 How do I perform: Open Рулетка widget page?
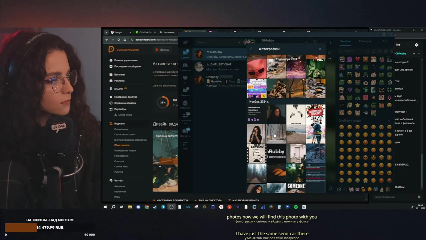(118, 172)
